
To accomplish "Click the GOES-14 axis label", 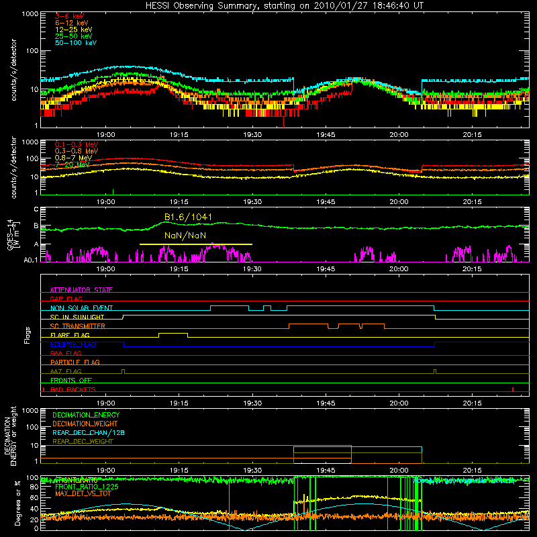I will [x=13, y=235].
